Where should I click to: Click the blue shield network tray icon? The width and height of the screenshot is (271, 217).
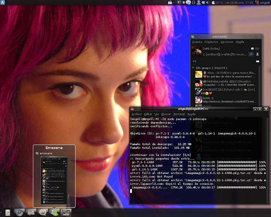coord(203,2)
